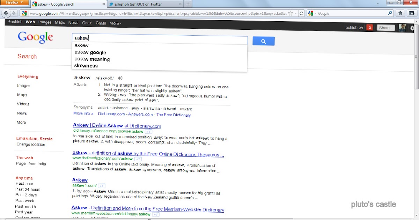Viewport: 419px width, 220px height.
Task: Close the askew Google Search tab
Action: (x=103, y=4)
